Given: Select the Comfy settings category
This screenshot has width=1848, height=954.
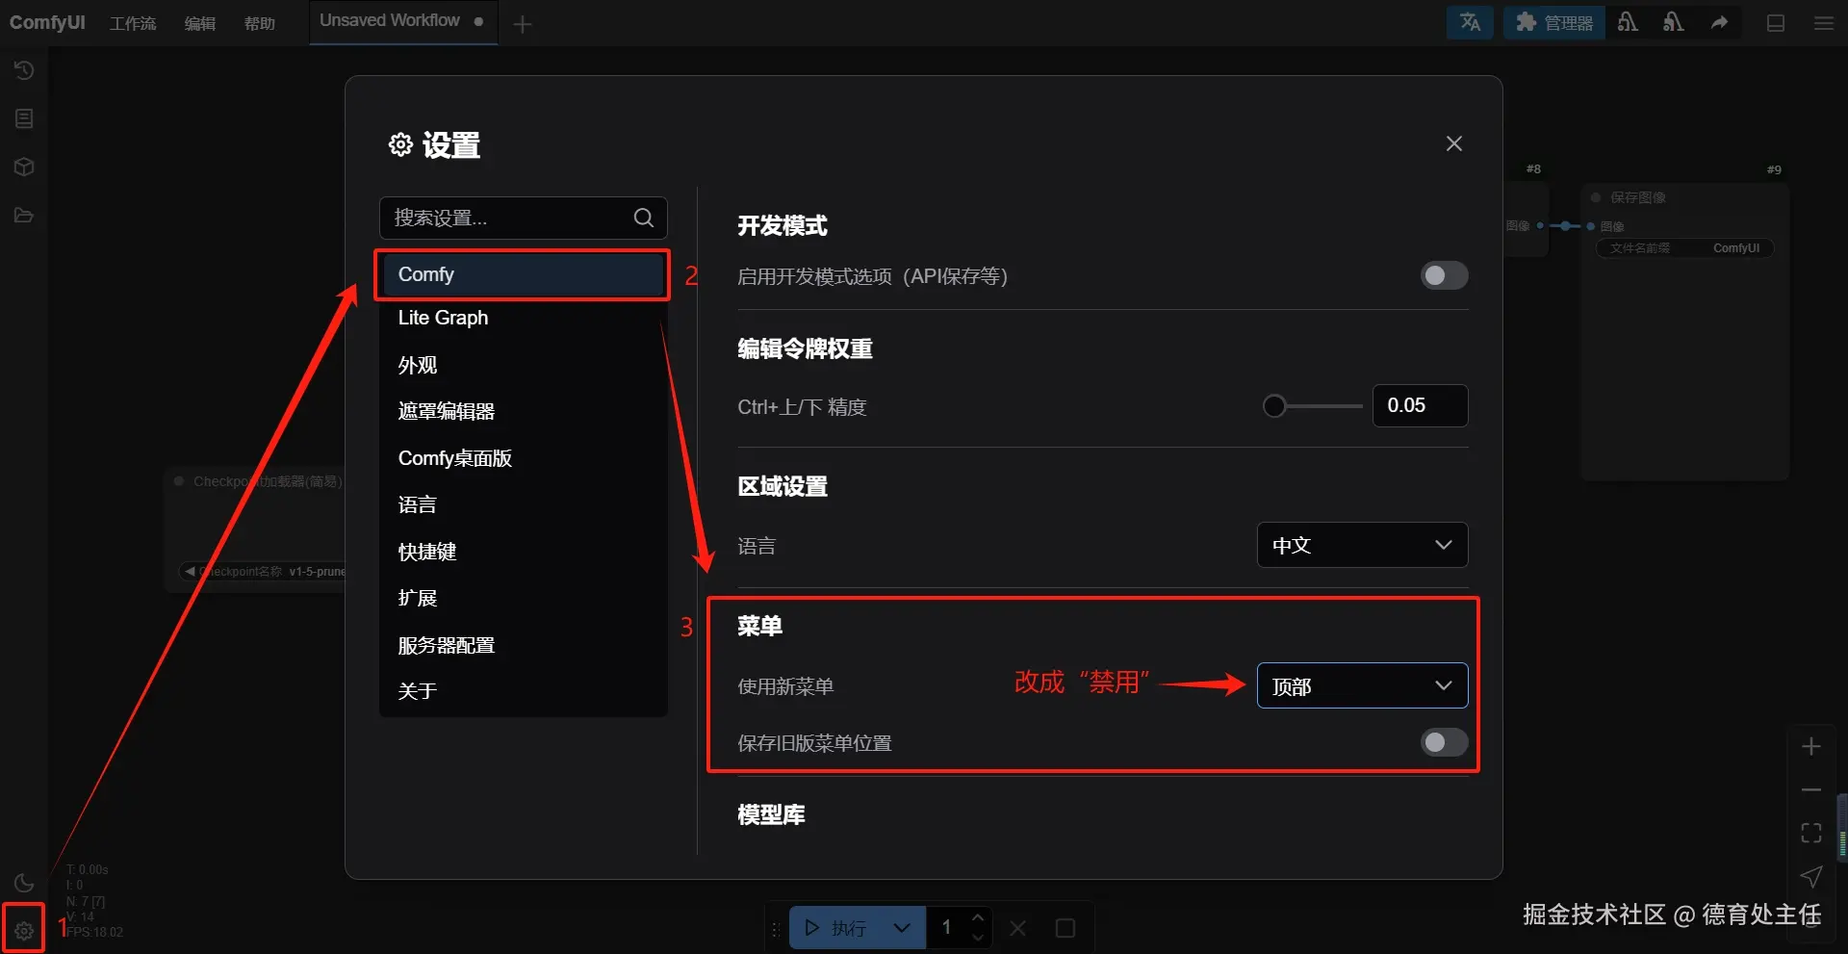Looking at the screenshot, I should tap(523, 274).
